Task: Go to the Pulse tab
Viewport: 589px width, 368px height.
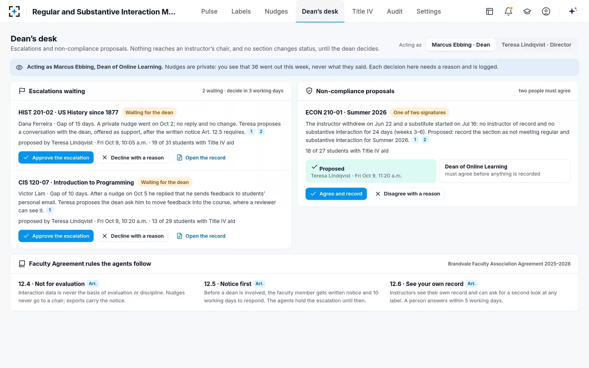Action: click(x=209, y=11)
